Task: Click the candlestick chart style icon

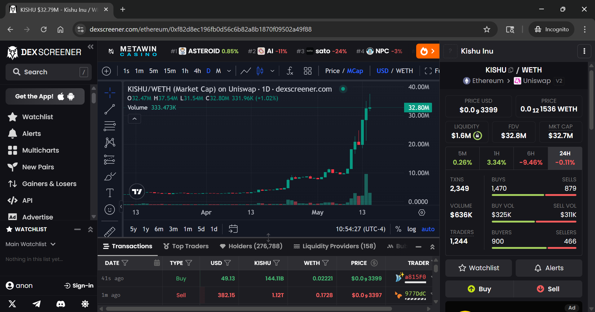Action: (x=260, y=71)
